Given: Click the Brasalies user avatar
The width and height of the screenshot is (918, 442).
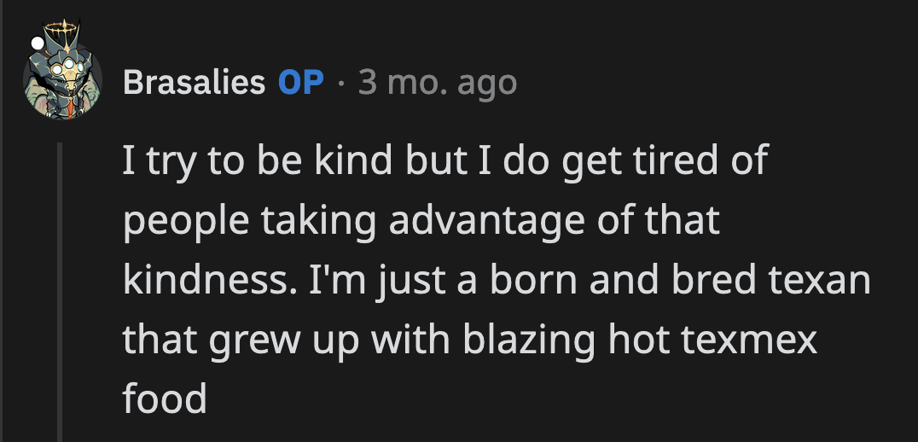Looking at the screenshot, I should click(x=65, y=80).
